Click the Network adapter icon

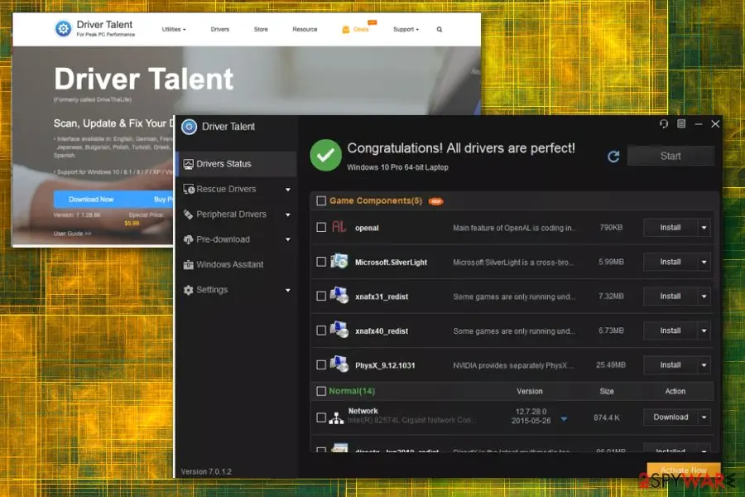[336, 418]
